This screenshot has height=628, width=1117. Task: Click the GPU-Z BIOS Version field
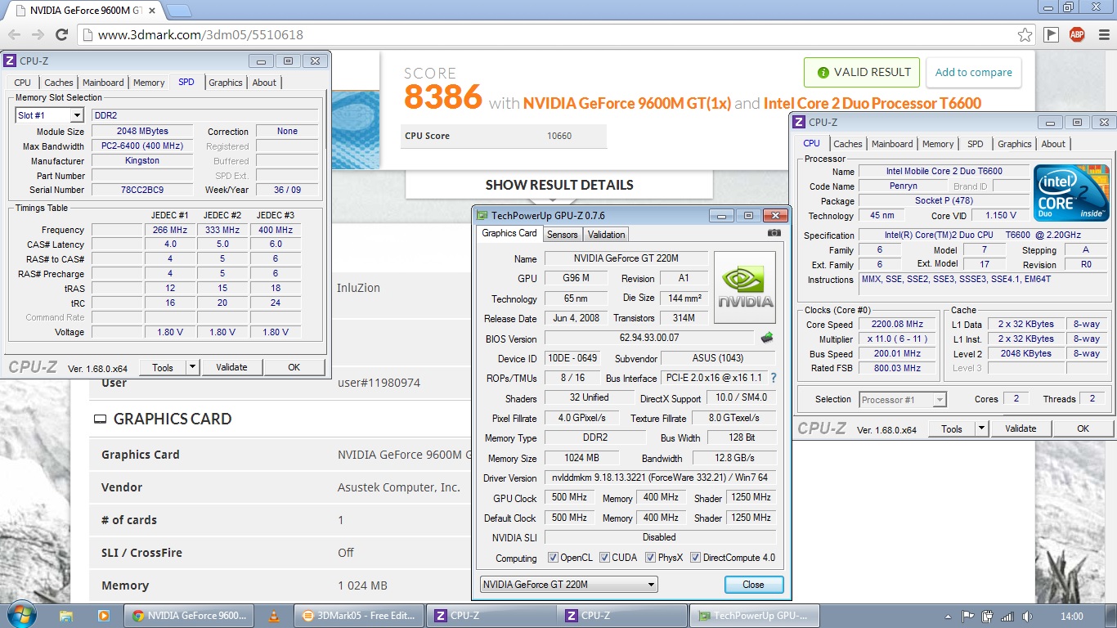tap(649, 338)
